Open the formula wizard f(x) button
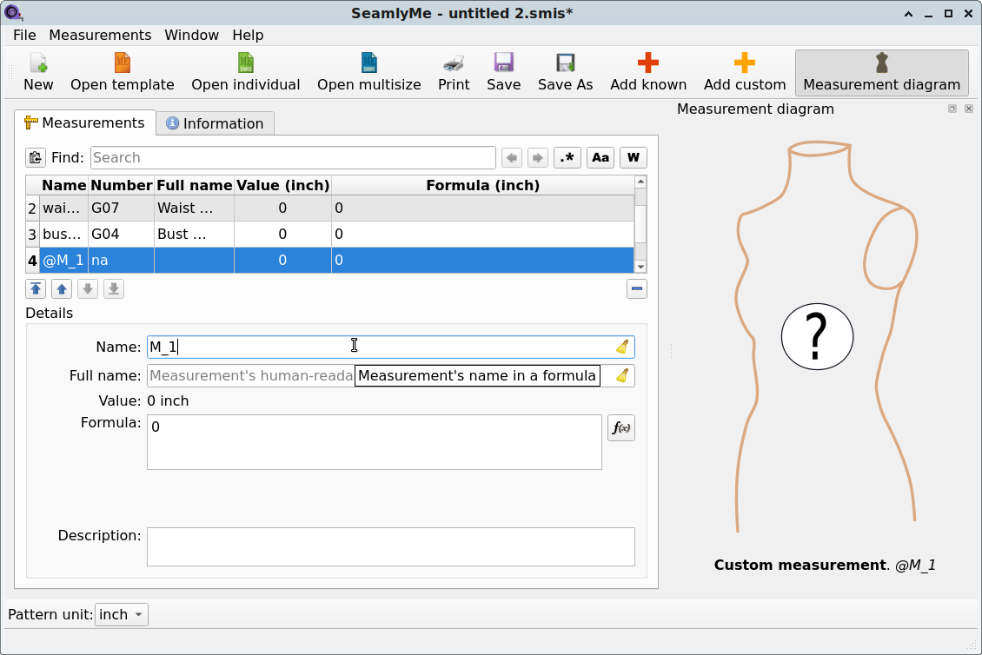The width and height of the screenshot is (982, 655). click(x=621, y=427)
